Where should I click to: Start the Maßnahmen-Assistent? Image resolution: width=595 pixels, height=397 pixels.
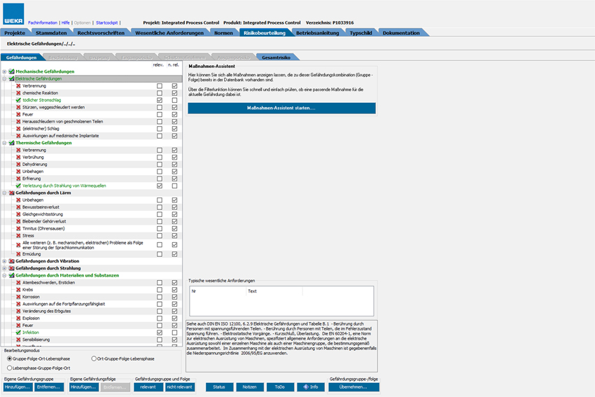coord(281,109)
